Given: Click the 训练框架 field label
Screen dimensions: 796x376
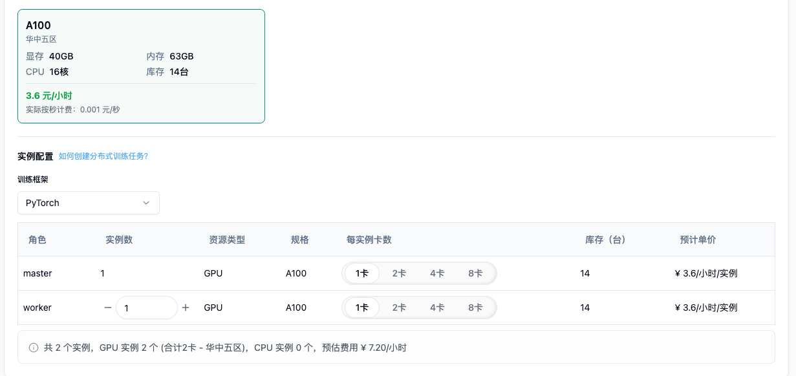Looking at the screenshot, I should [33, 180].
